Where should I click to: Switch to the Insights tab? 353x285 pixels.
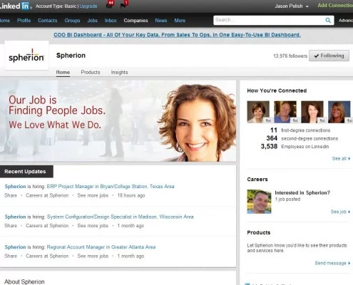119,72
